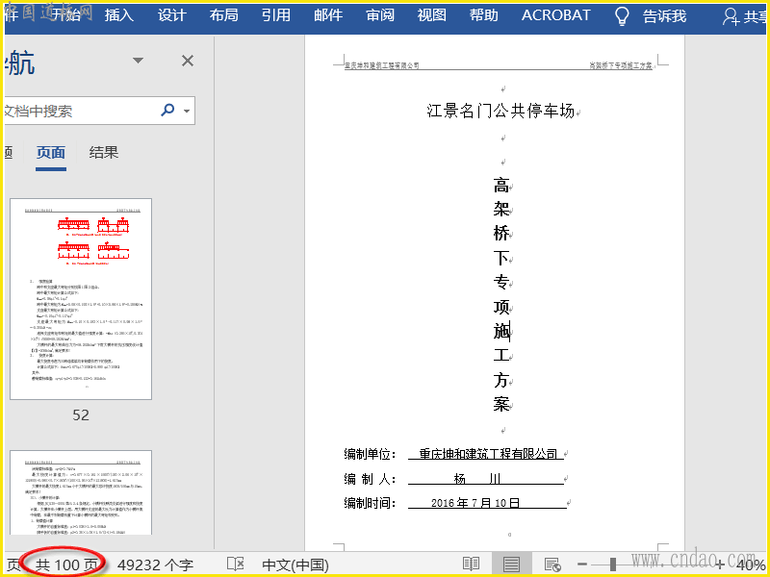Viewport: 770px width, 577px height.
Task: Close the navigation pane
Action: click(188, 61)
